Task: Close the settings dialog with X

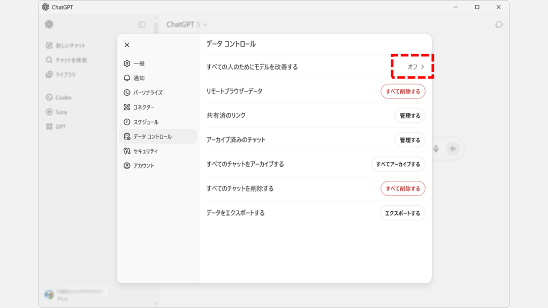Action: point(127,45)
